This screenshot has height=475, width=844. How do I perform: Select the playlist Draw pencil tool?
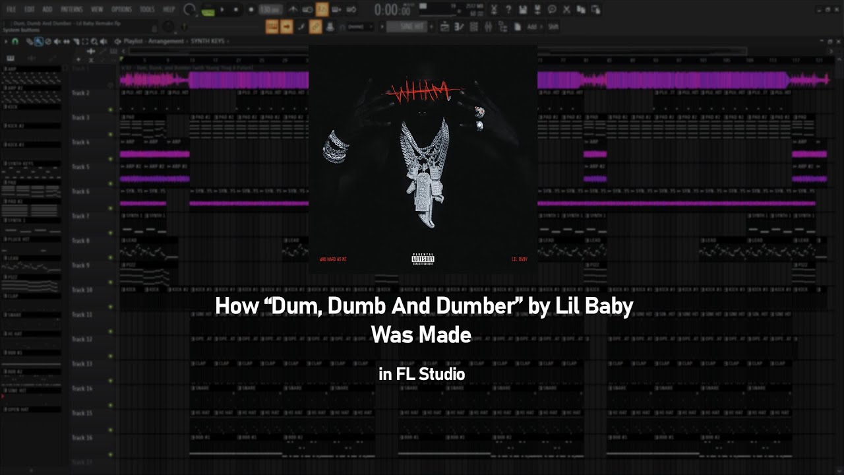click(30, 41)
